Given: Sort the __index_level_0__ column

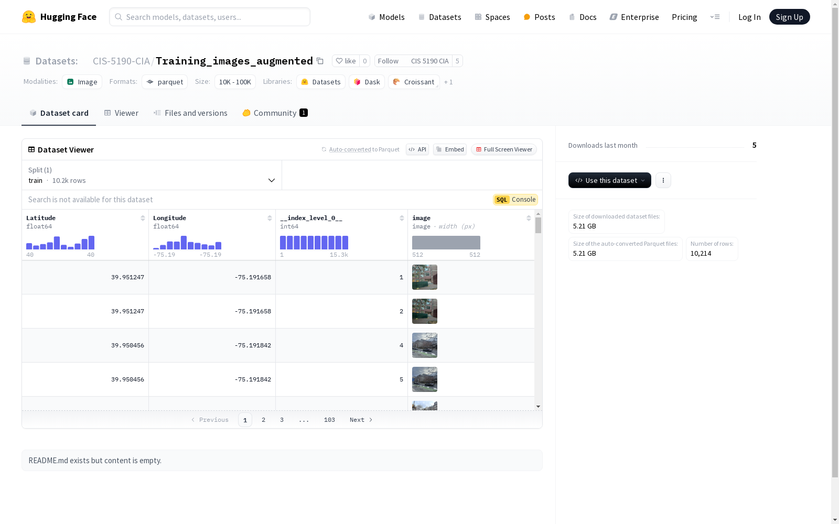Looking at the screenshot, I should (402, 218).
